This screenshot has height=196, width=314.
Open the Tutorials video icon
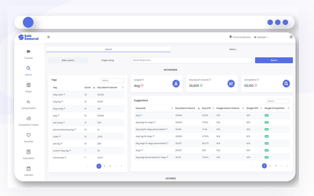pos(28,52)
